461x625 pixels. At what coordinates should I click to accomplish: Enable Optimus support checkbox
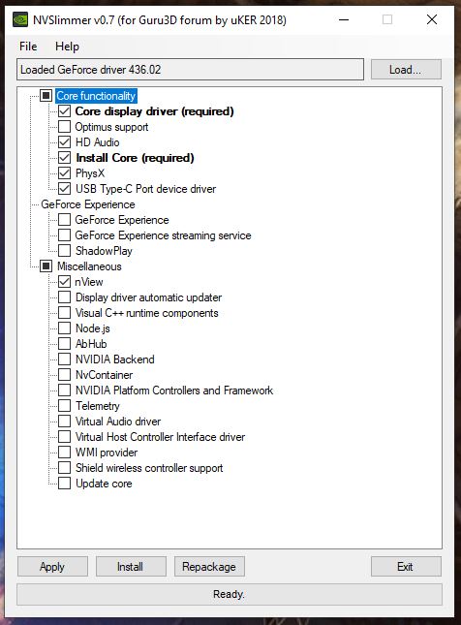coord(64,127)
